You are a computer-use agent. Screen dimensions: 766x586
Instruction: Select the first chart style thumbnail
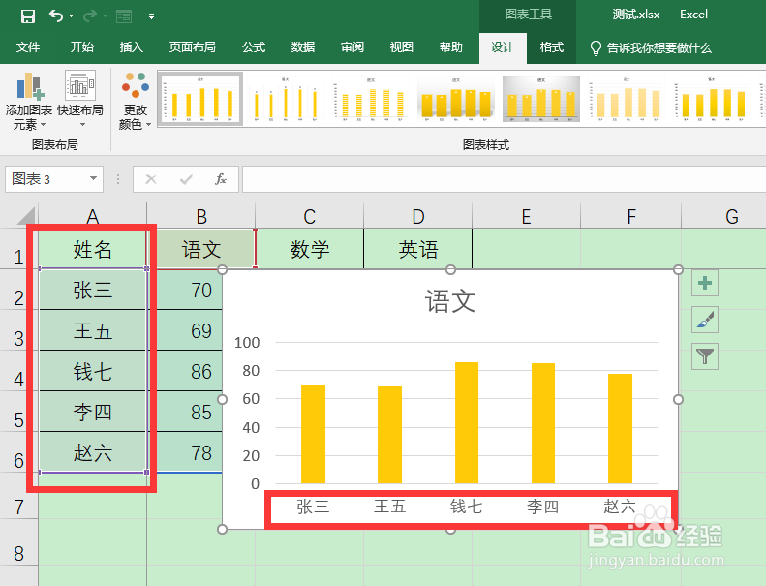[x=200, y=99]
